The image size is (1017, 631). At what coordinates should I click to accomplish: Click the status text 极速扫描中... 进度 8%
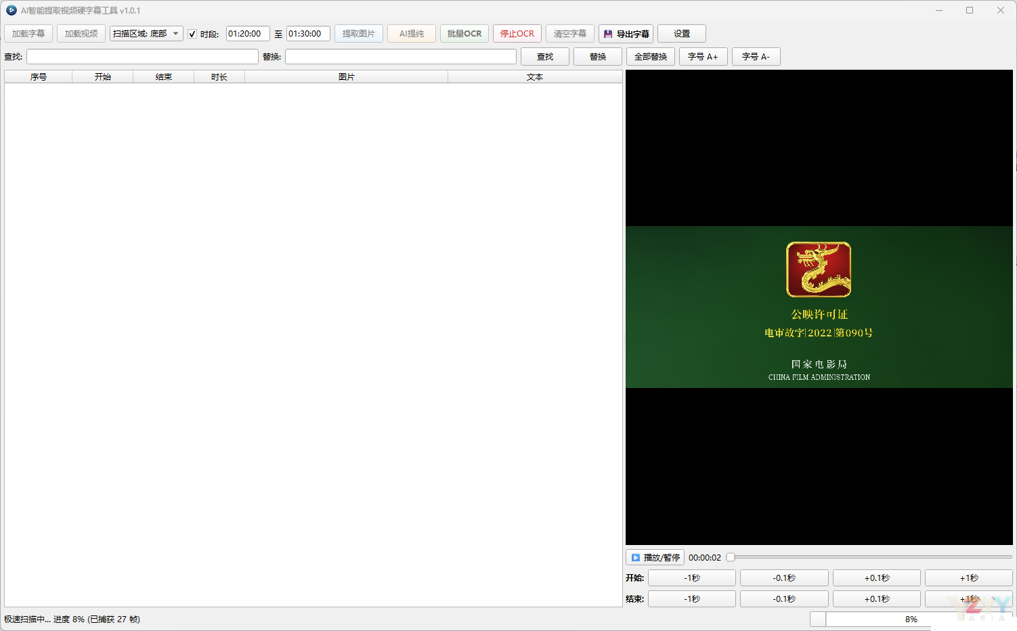click(45, 619)
